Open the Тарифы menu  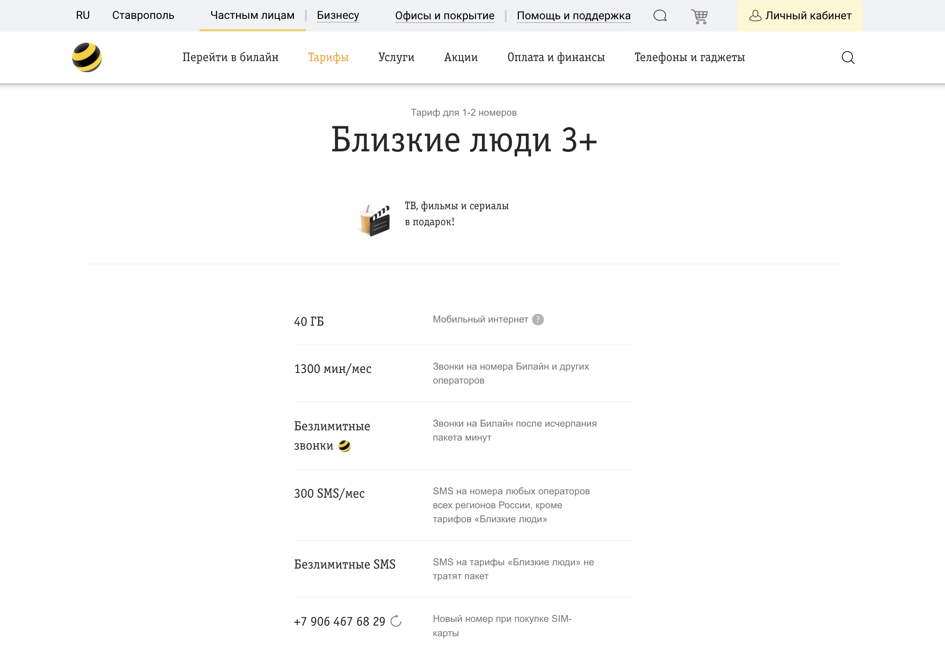(328, 57)
